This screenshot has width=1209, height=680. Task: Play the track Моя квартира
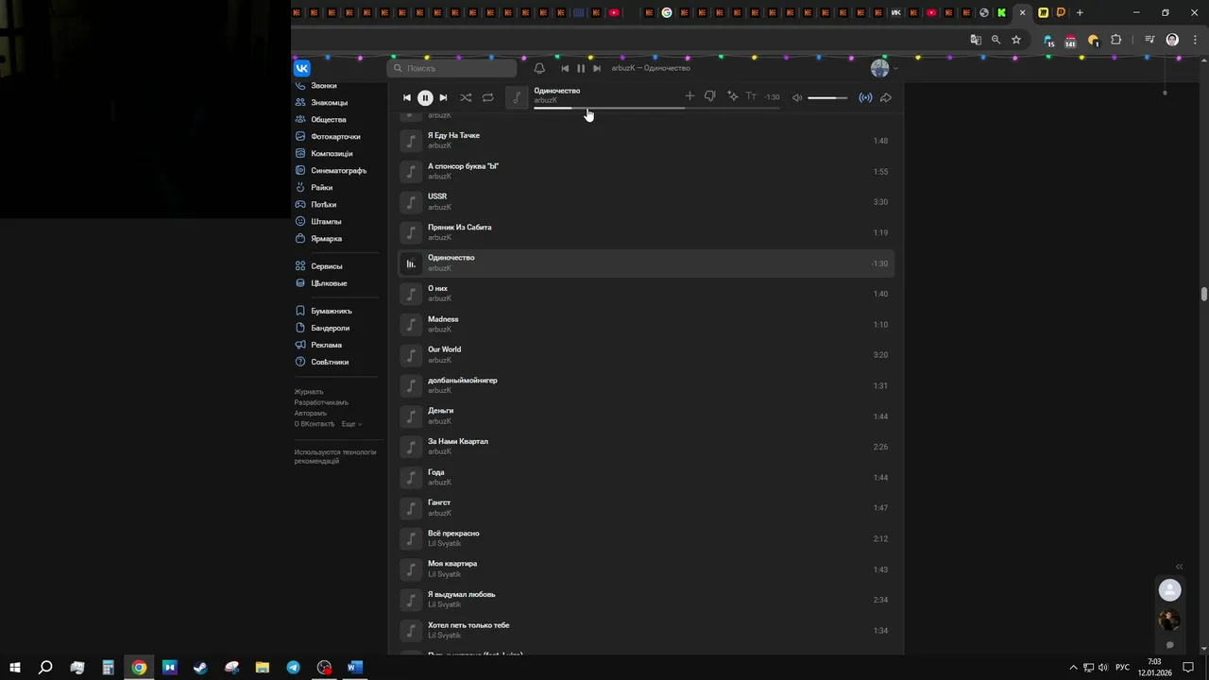pyautogui.click(x=646, y=569)
